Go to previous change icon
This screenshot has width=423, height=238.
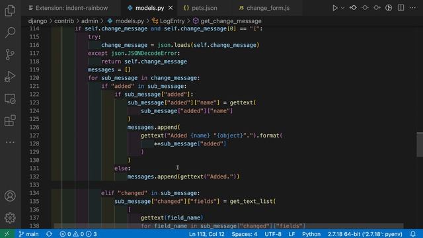pyautogui.click(x=353, y=8)
